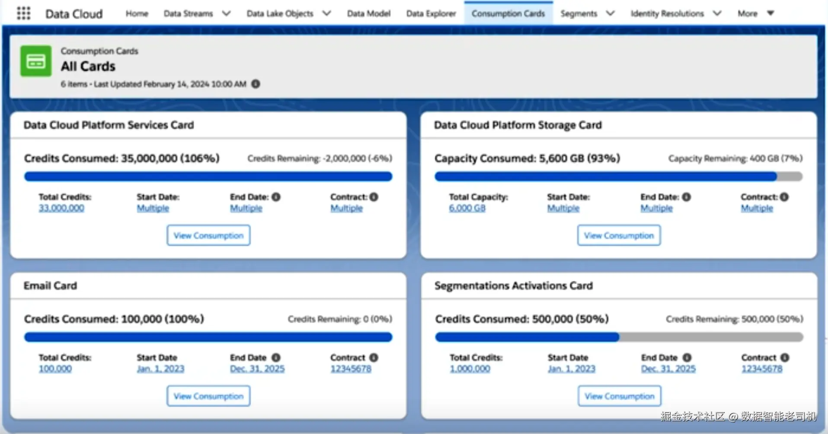Click the Data Cloud Platform Storage Card title
828x434 pixels.
click(x=518, y=125)
